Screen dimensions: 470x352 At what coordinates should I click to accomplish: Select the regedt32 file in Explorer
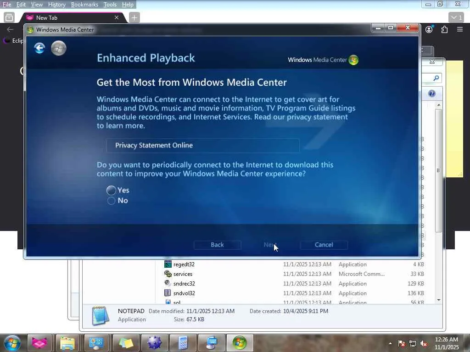click(184, 264)
